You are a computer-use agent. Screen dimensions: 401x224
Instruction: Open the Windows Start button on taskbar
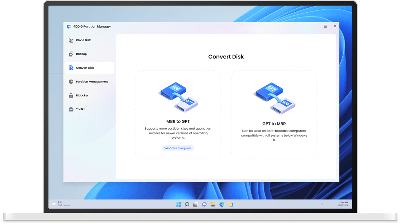178,204
